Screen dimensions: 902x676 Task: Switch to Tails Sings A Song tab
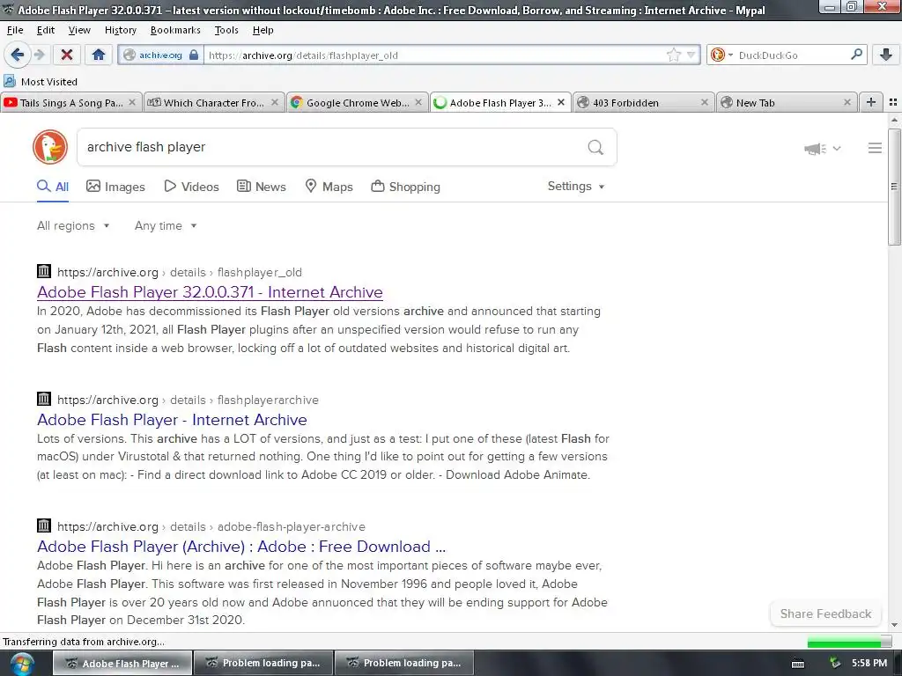pyautogui.click(x=70, y=103)
